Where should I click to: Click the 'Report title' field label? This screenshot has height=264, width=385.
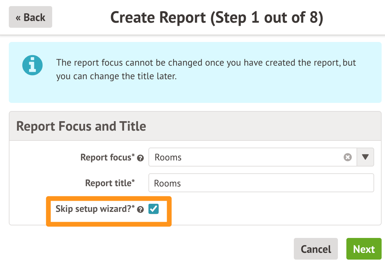(108, 183)
